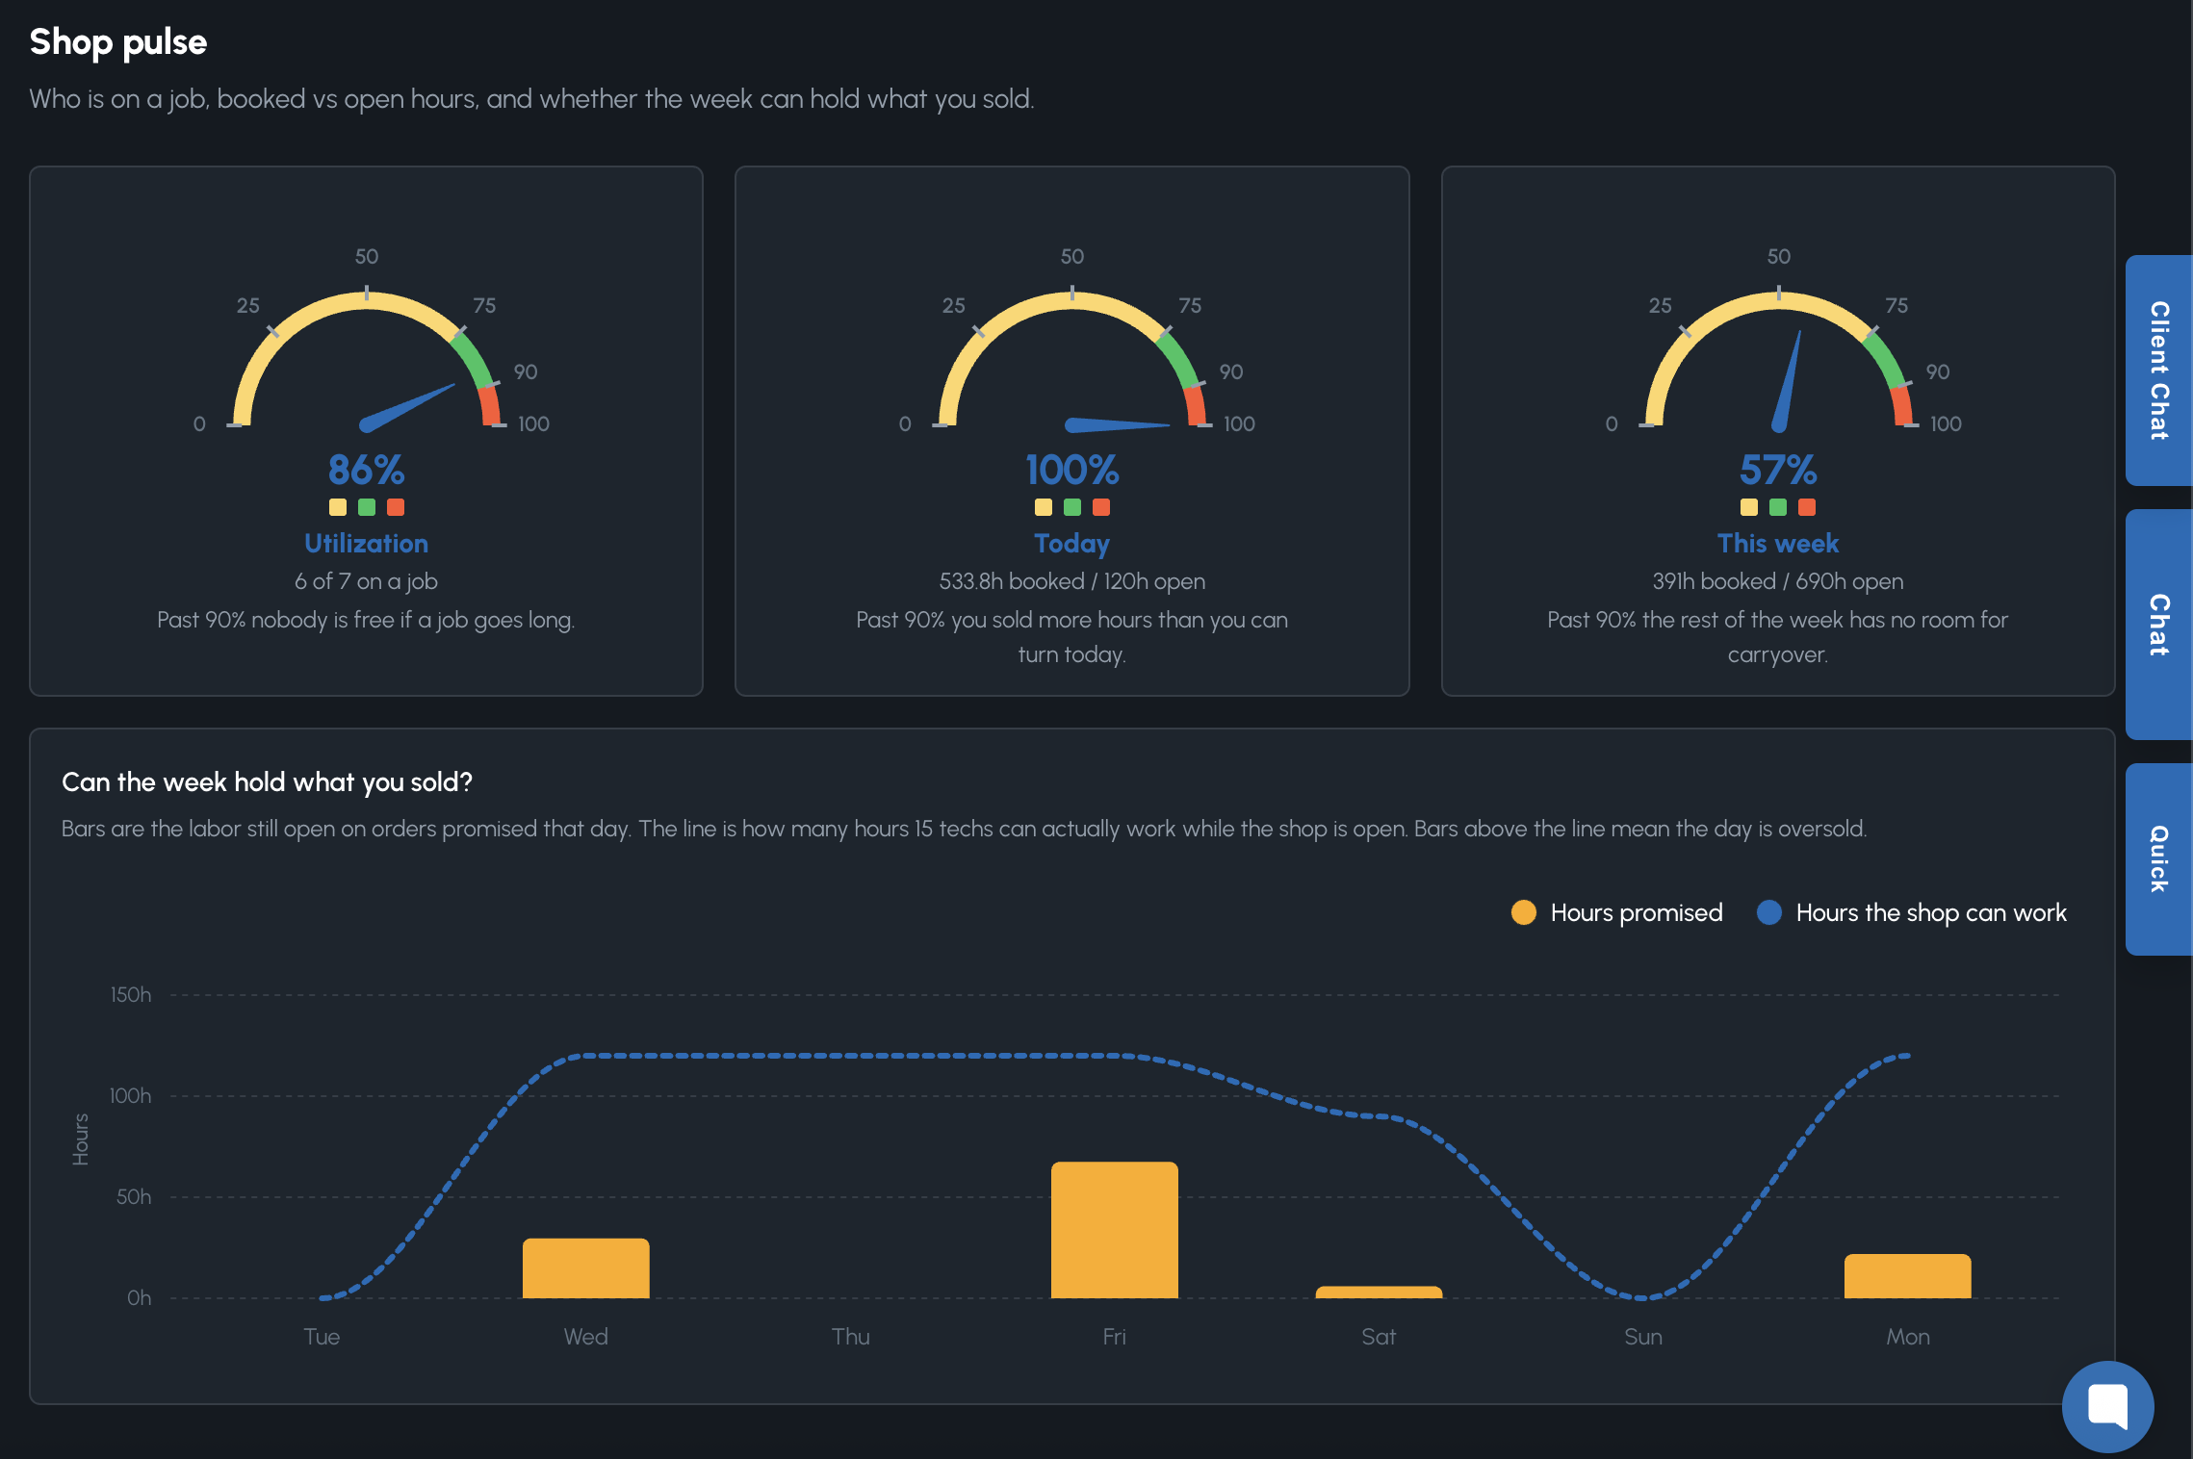Click the blue shop can work legend dot
The width and height of the screenshot is (2193, 1459).
(1769, 912)
